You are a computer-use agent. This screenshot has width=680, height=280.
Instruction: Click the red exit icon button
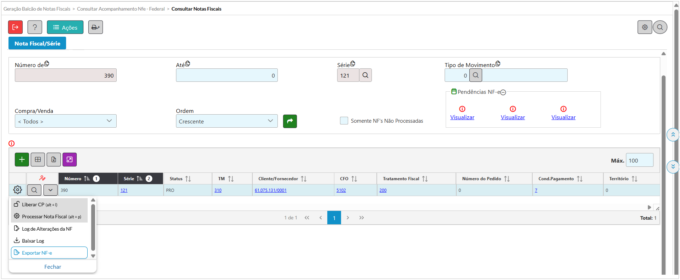pyautogui.click(x=16, y=27)
